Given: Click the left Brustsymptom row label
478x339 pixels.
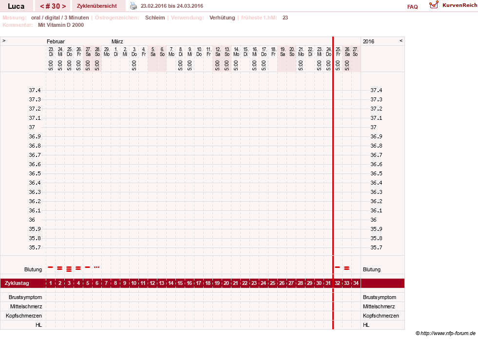Looking at the screenshot, I should click(25, 297).
